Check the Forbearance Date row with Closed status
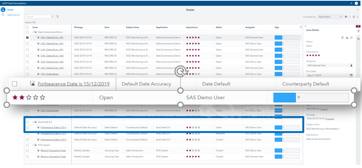This screenshot has width=362, height=168. pyautogui.click(x=27, y=140)
